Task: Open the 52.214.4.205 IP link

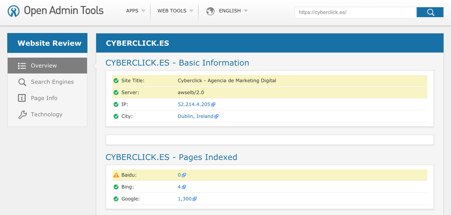Action: coord(194,104)
